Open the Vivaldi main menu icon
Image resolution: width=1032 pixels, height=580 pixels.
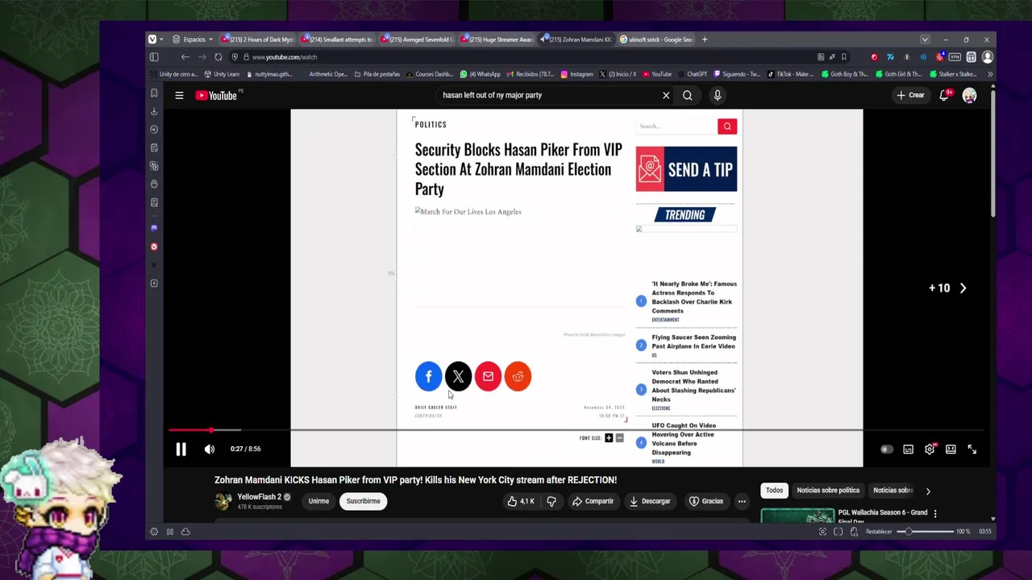[152, 39]
